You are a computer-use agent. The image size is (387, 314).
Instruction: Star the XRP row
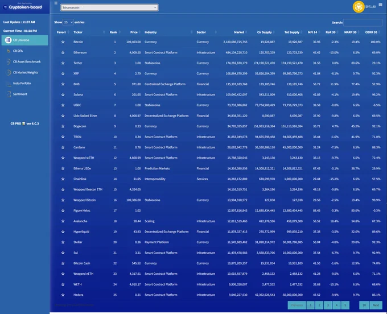[63, 73]
